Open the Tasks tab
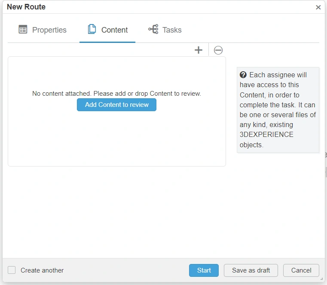327x285 pixels. point(171,30)
